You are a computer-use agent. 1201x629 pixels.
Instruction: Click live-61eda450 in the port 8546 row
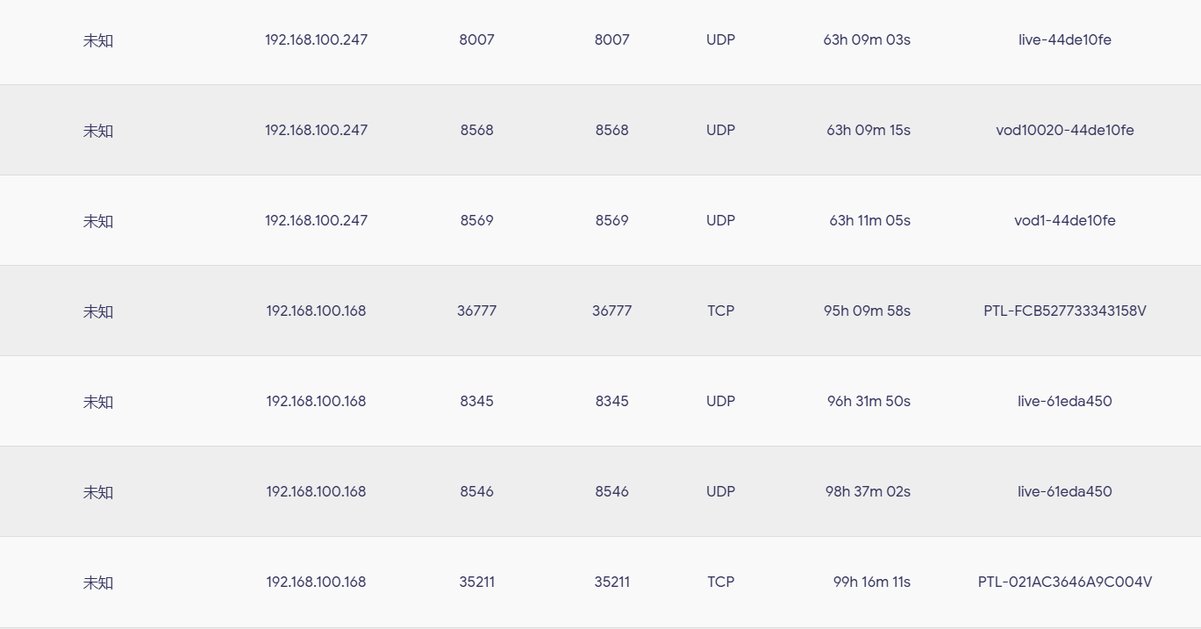(x=1064, y=491)
